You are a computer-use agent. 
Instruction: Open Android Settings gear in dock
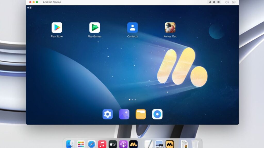[108, 114]
